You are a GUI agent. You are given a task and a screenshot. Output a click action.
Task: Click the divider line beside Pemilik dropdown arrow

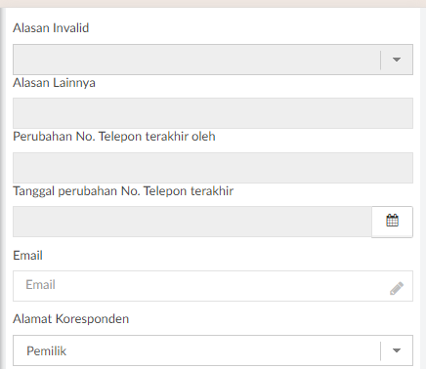380,350
